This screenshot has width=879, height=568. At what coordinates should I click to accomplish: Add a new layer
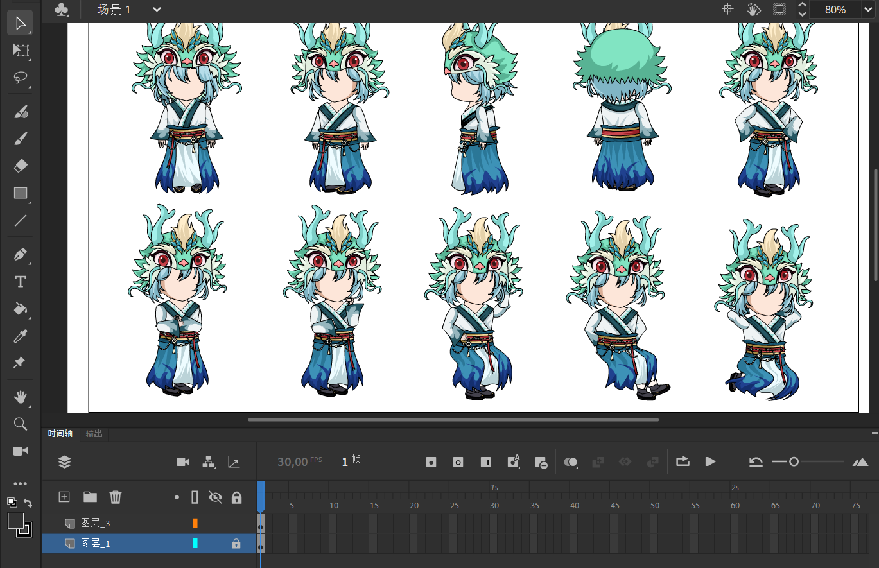click(x=64, y=497)
